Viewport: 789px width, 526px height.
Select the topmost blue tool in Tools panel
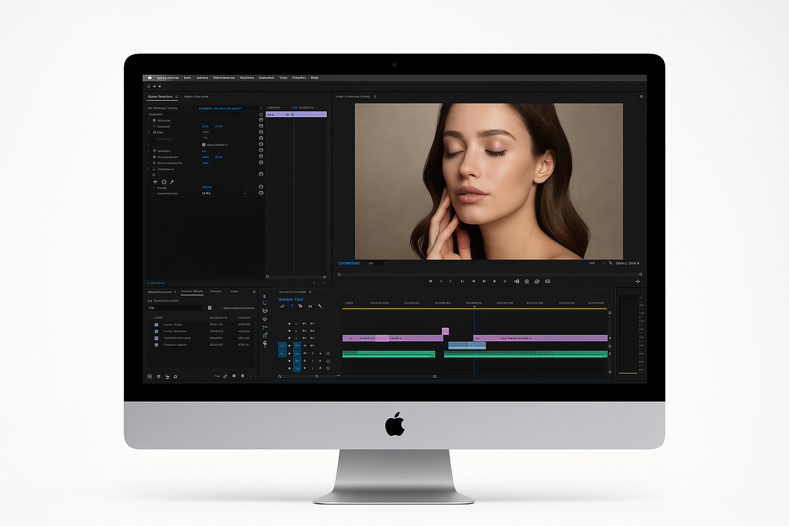click(x=265, y=296)
